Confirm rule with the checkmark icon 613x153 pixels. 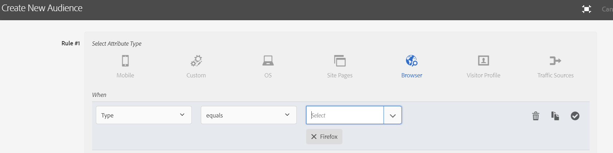(575, 116)
